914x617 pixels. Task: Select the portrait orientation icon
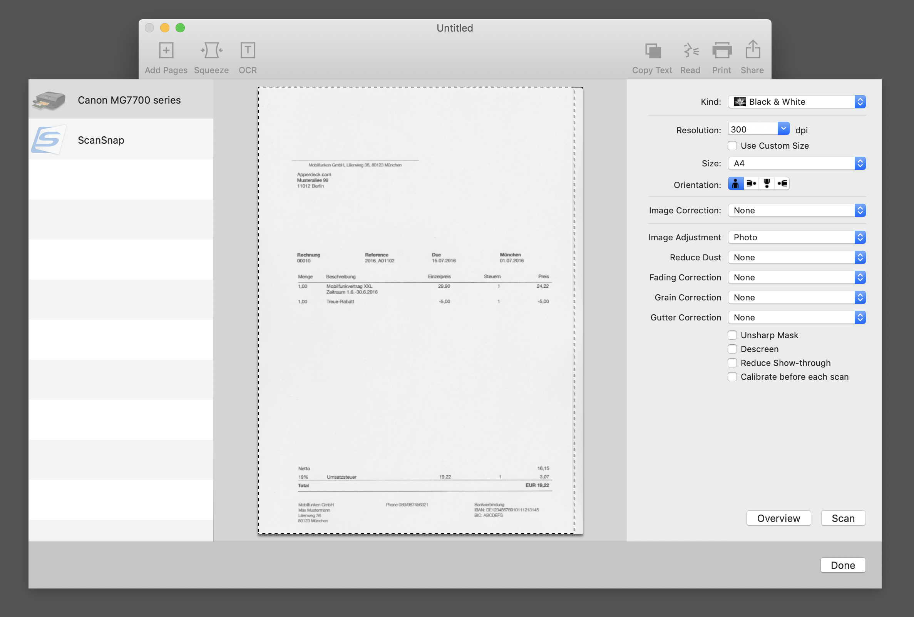point(735,184)
